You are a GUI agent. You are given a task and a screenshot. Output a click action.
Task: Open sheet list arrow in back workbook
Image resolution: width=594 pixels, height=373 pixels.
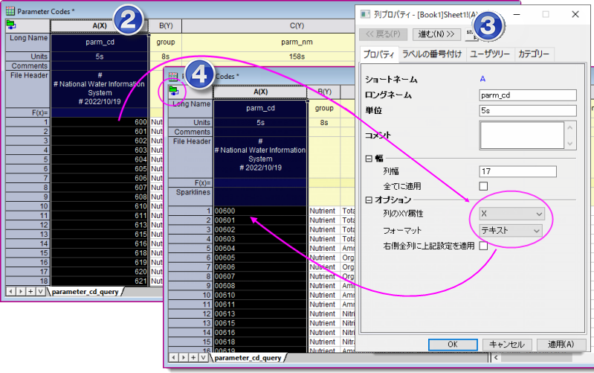(40, 291)
